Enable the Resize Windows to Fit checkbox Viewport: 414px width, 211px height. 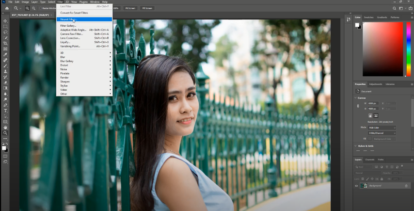[40, 8]
